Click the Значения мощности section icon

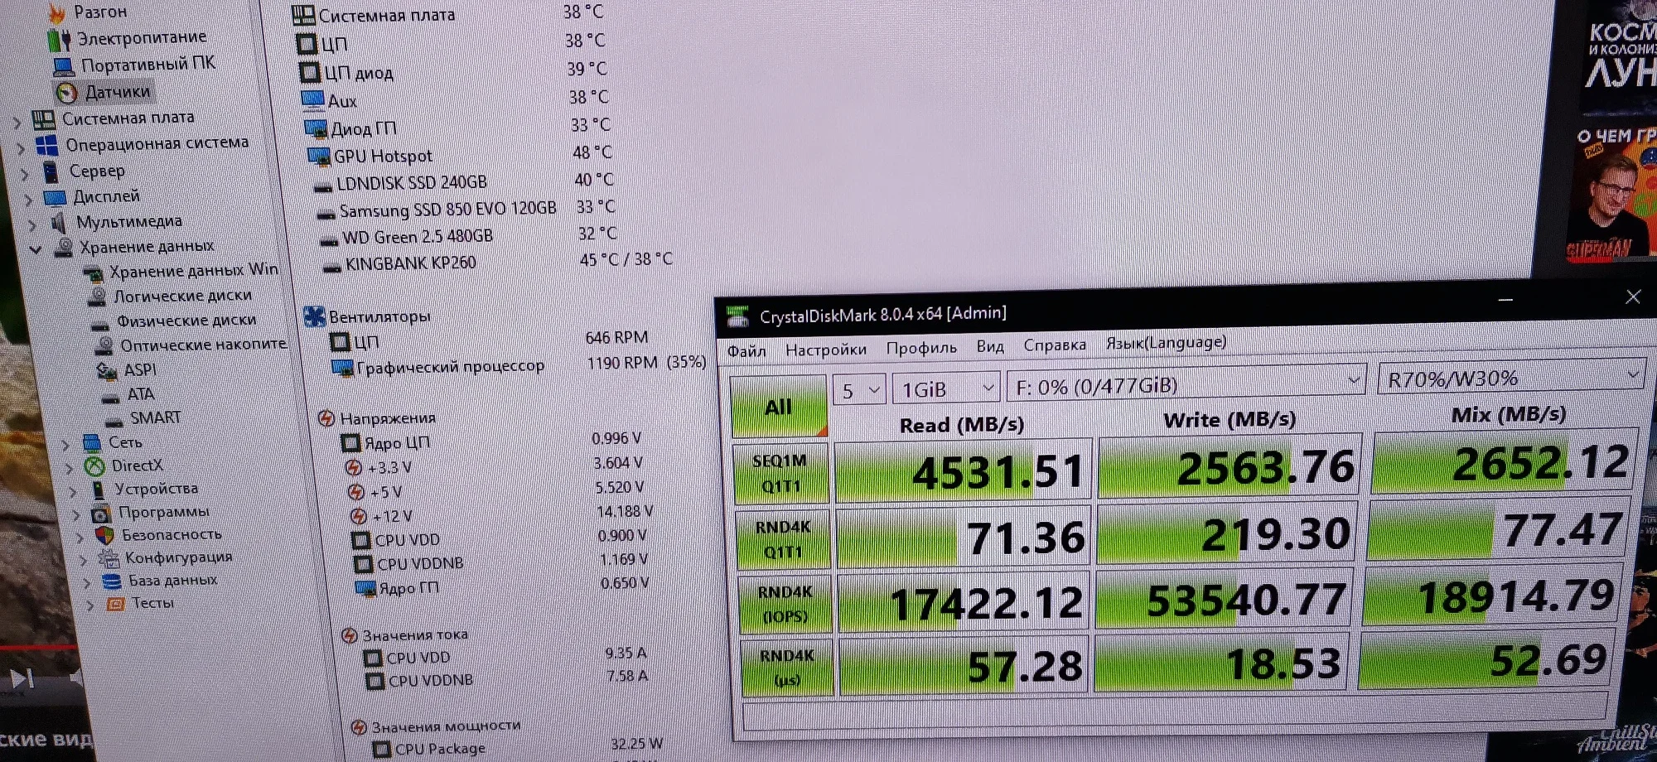pyautogui.click(x=359, y=728)
